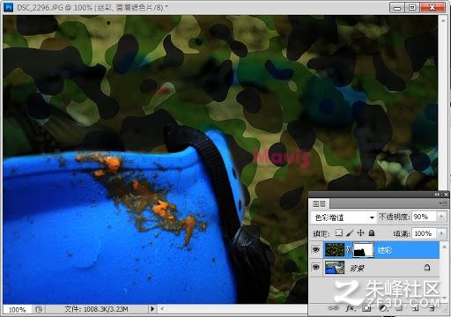This screenshot has height=317, width=451.
Task: Create new adjustment layer half-circle icon
Action: [382, 308]
